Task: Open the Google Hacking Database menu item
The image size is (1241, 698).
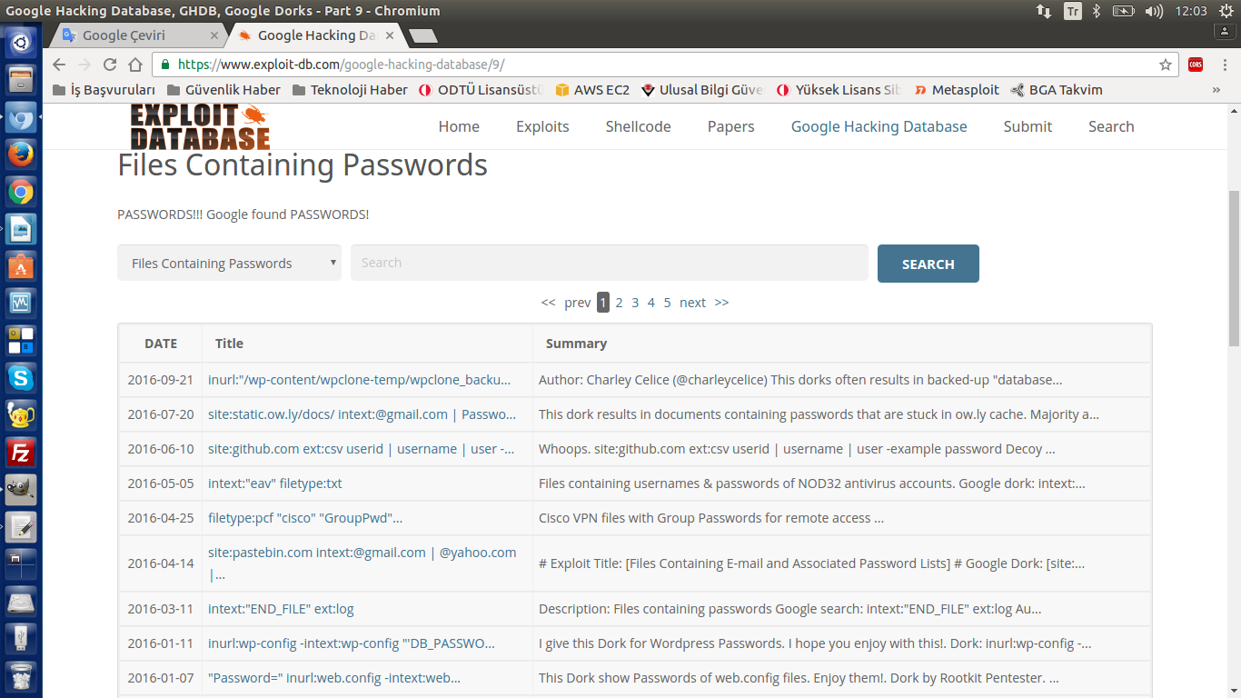Action: point(879,126)
